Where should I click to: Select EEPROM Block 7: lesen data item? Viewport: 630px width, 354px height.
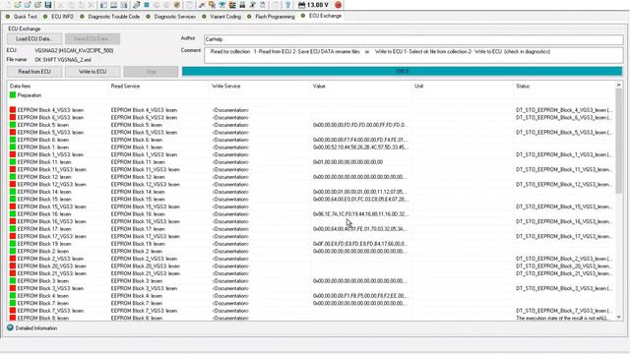[x=43, y=303]
